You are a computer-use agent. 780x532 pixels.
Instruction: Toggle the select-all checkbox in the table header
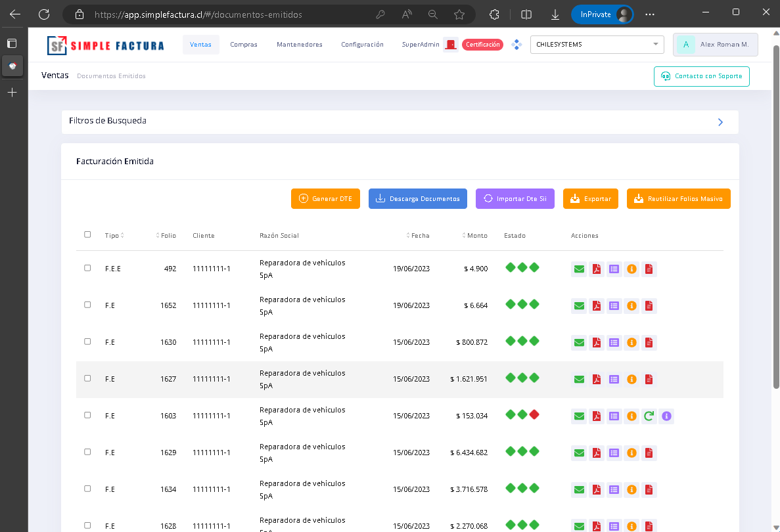[x=87, y=234]
